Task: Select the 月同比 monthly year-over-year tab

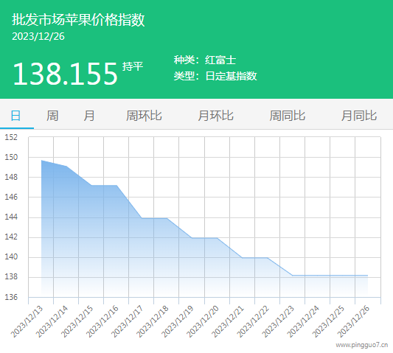Action: (359, 116)
